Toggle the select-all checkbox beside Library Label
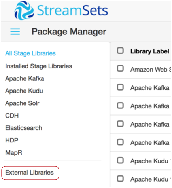172x188 pixels. click(120, 51)
